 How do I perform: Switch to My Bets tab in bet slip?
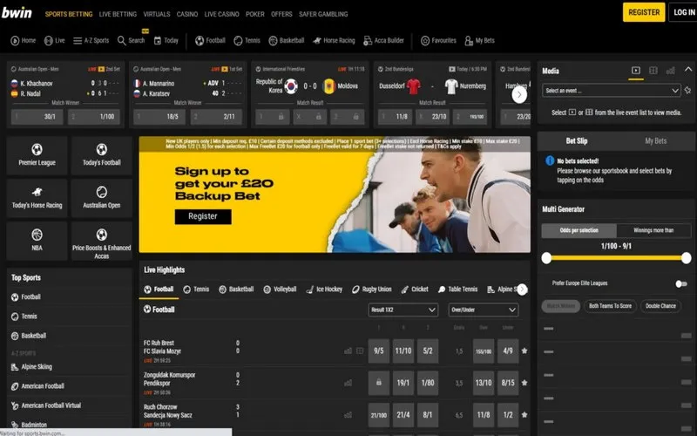pos(656,141)
